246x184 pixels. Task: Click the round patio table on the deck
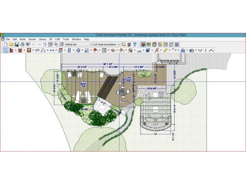coord(123,92)
